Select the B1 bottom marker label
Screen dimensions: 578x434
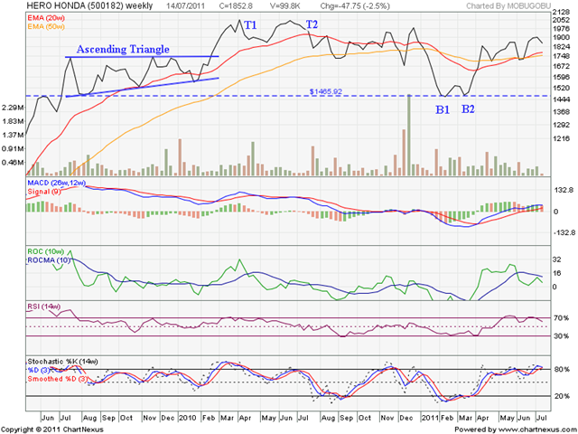click(443, 109)
